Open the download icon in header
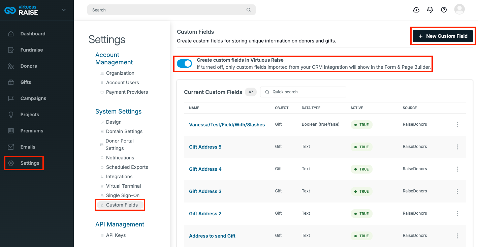Image resolution: width=478 pixels, height=247 pixels. [416, 10]
